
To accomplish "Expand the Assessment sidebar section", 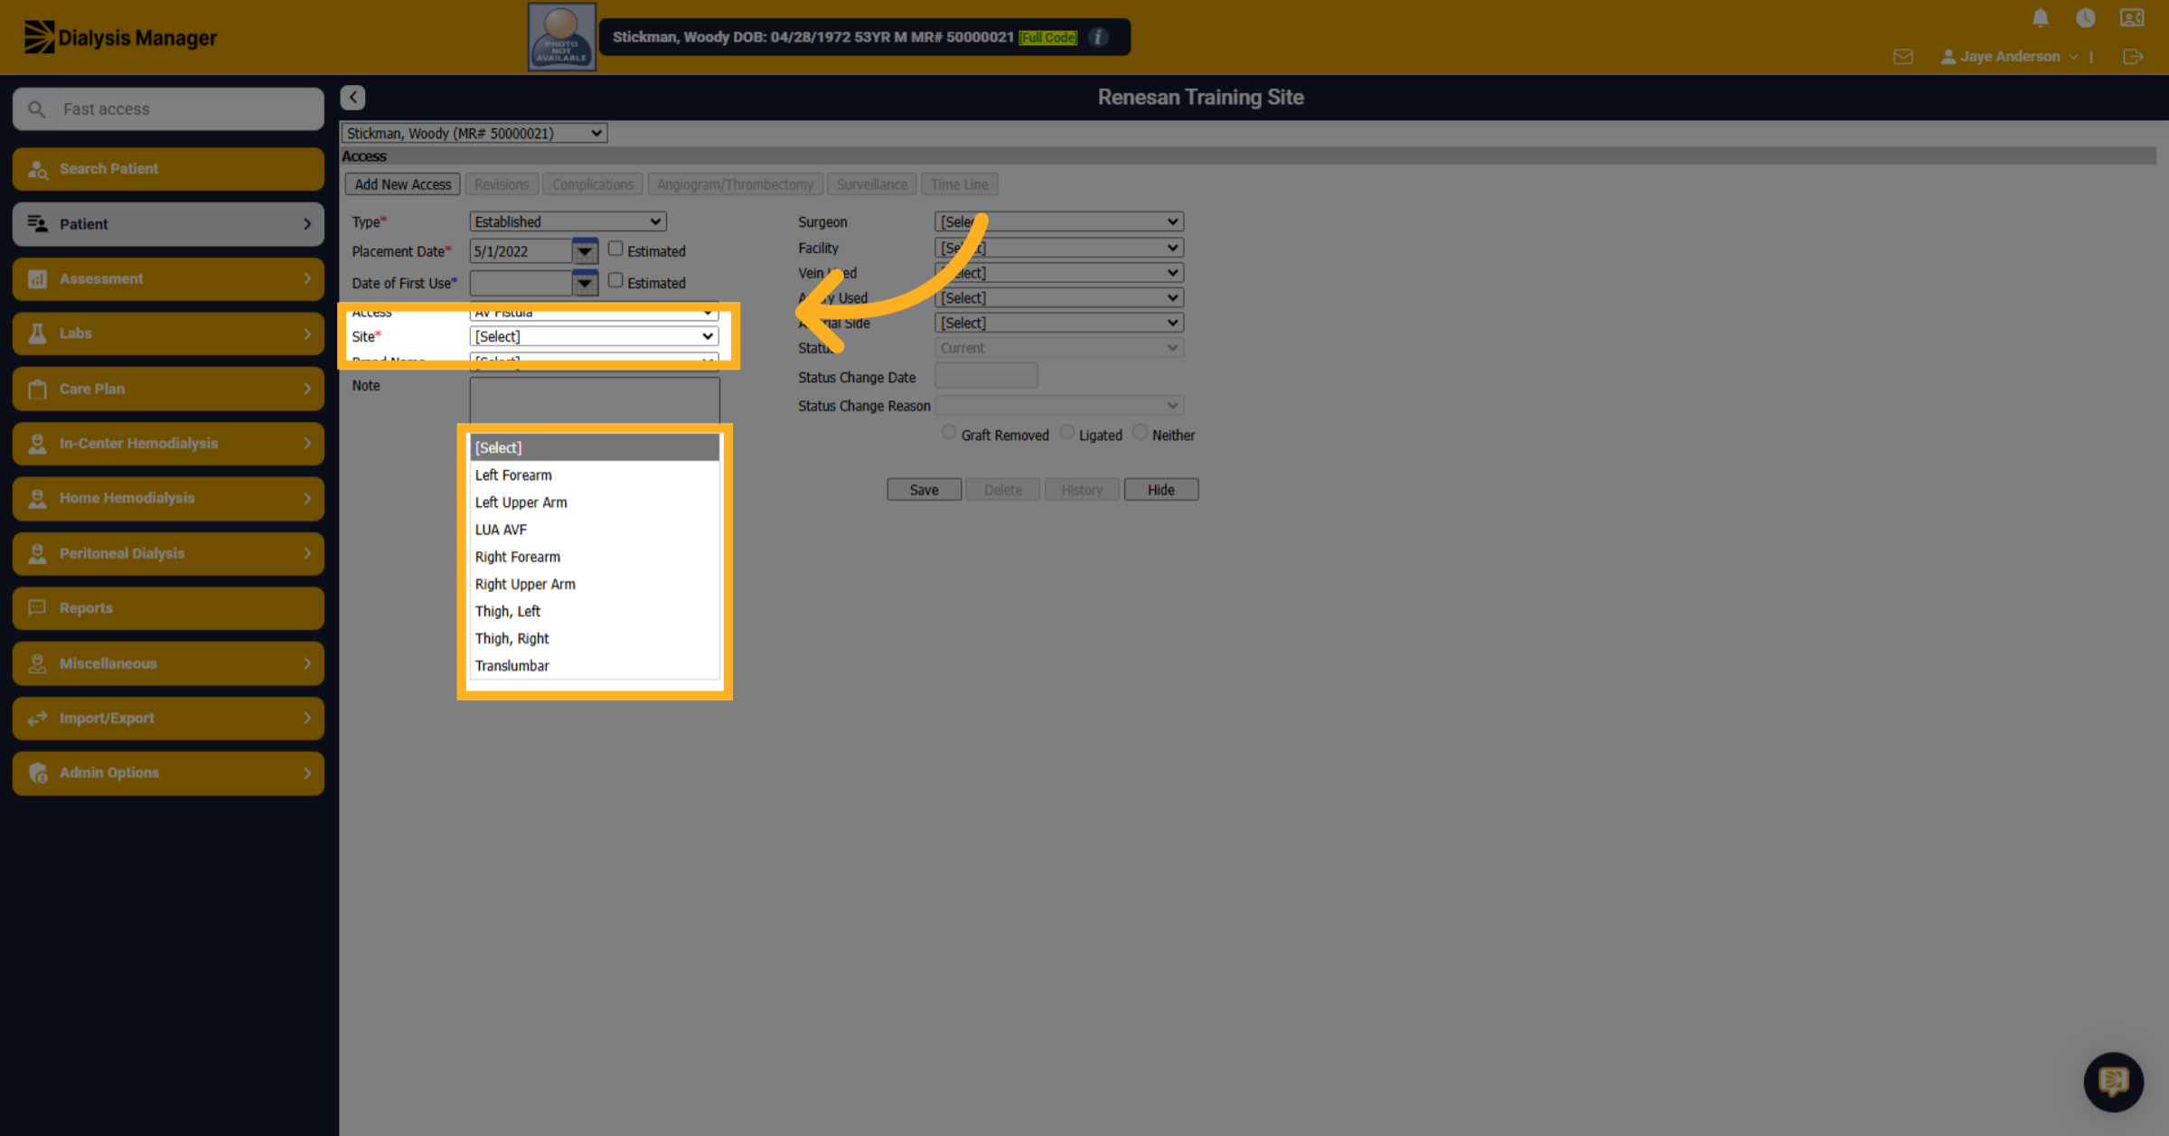I will (168, 279).
